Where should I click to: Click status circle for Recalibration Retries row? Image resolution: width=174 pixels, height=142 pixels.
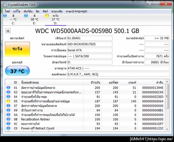[8, 119]
